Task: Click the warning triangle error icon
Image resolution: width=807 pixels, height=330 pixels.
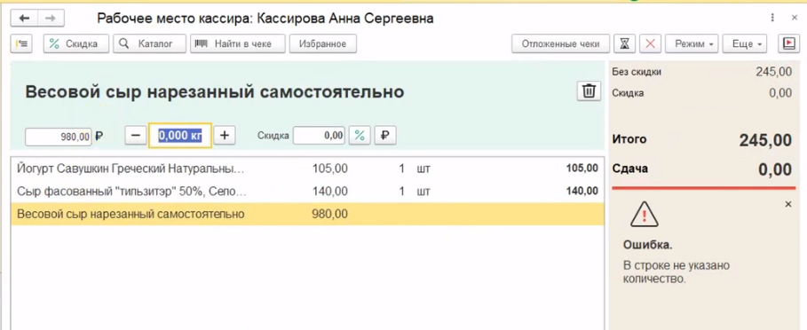Action: click(645, 214)
